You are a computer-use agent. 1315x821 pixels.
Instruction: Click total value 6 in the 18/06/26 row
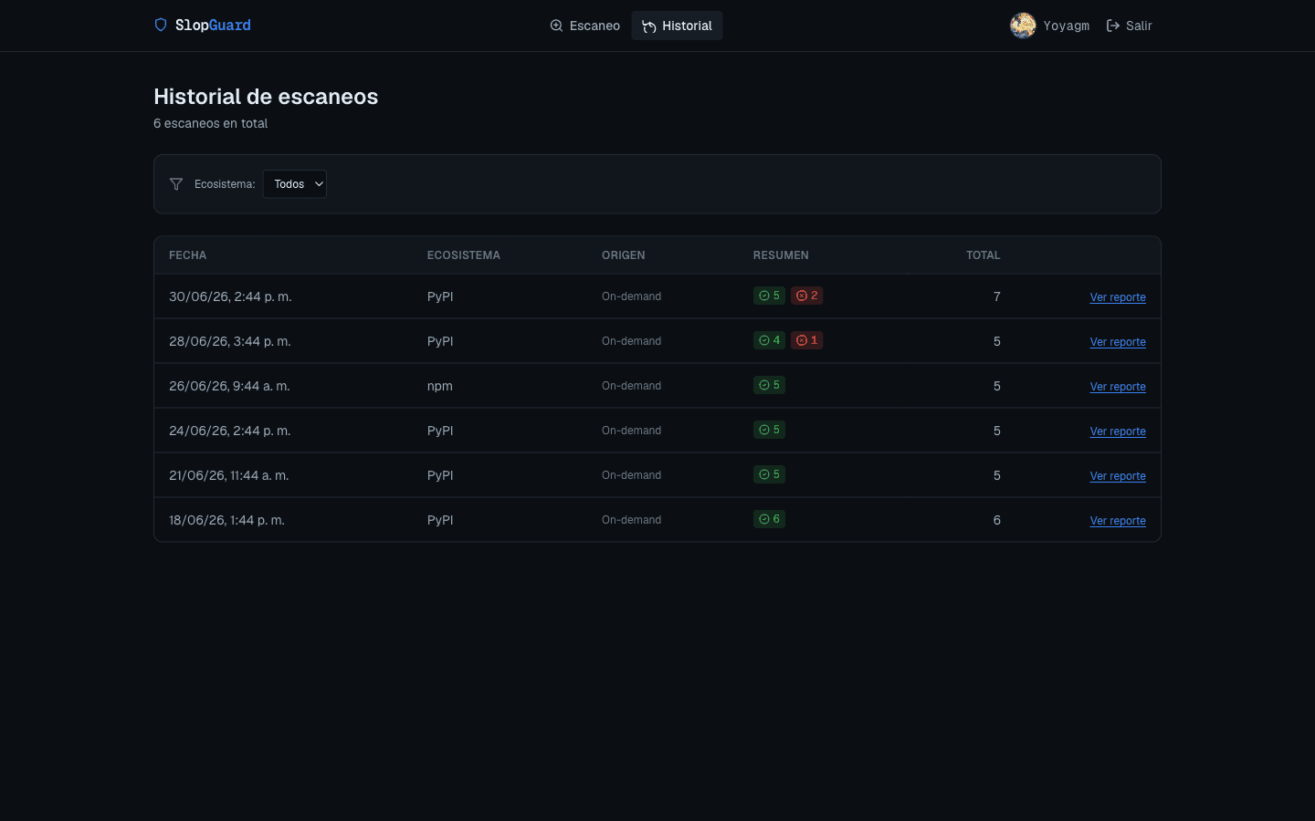click(x=996, y=520)
